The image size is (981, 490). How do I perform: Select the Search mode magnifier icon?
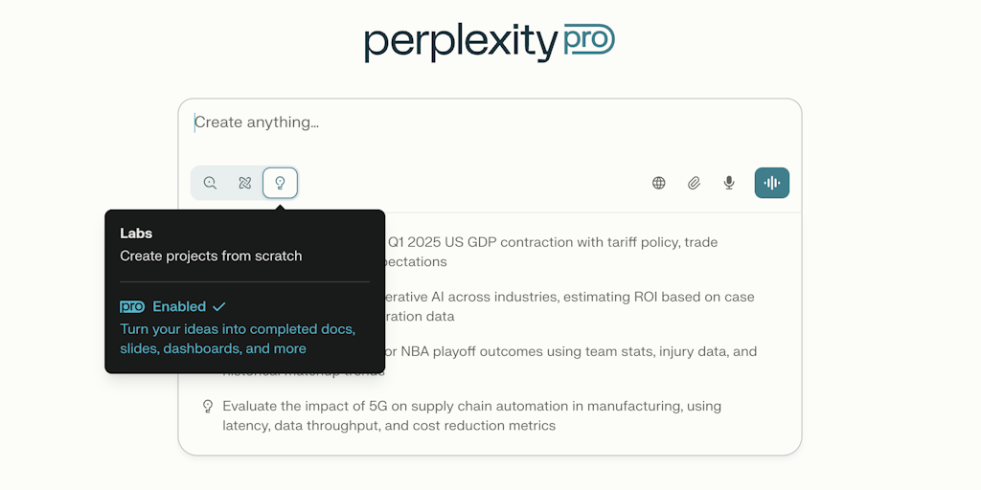pos(210,183)
